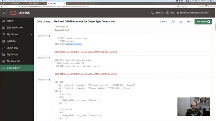The width and height of the screenshot is (216, 121).
Task: Click the '2 rows selected.' text
Action: (62, 30)
